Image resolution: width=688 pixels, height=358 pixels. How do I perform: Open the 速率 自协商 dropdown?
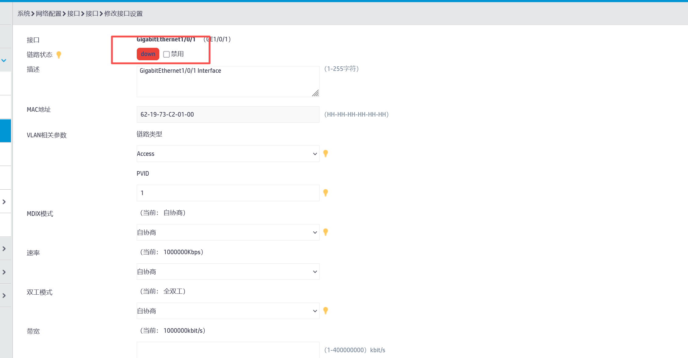tap(228, 272)
